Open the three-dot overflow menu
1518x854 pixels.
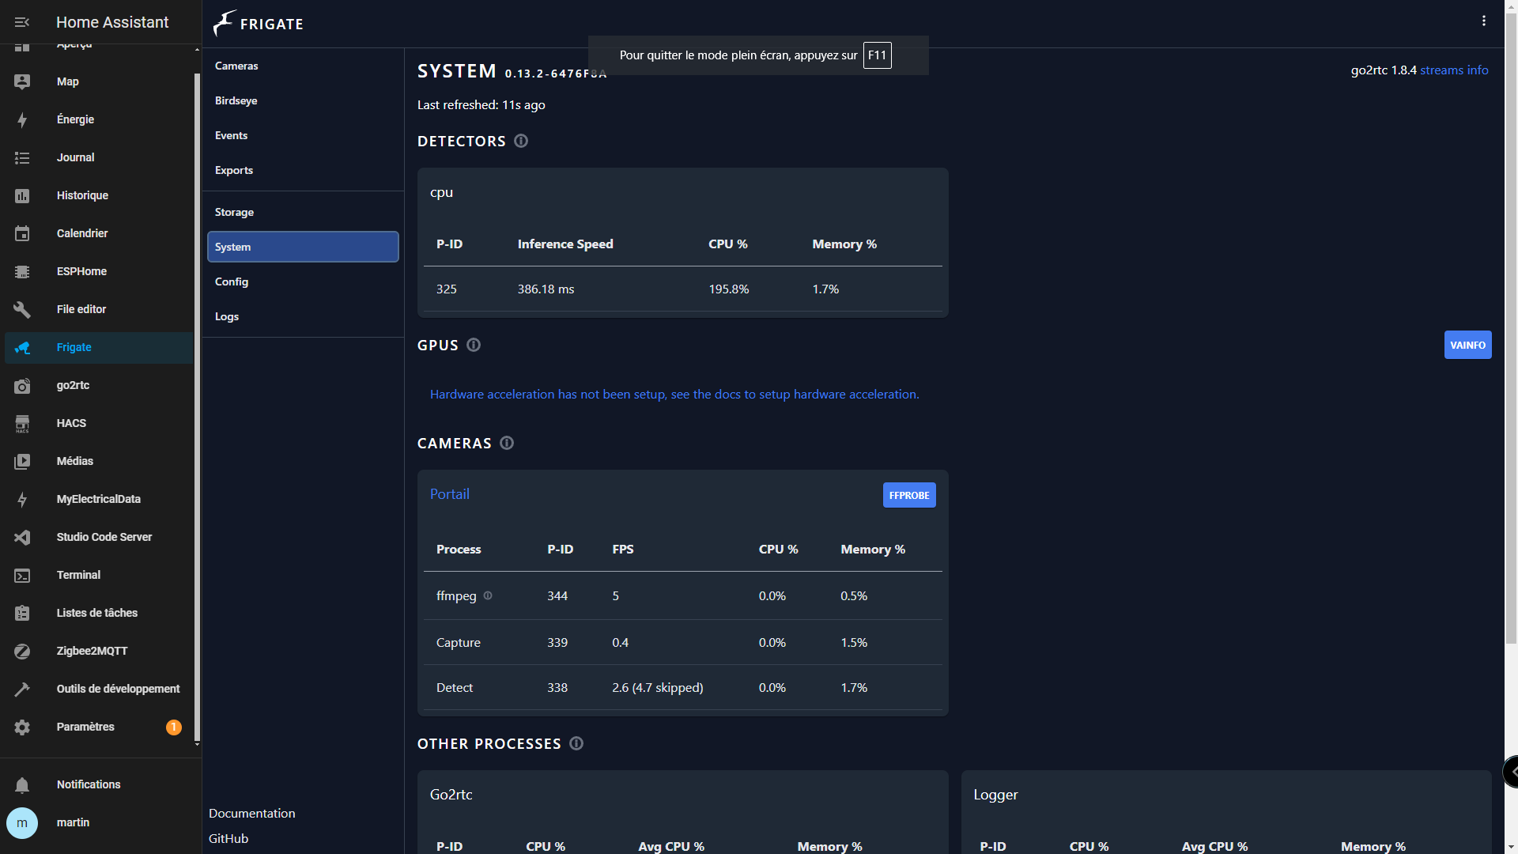tap(1483, 21)
